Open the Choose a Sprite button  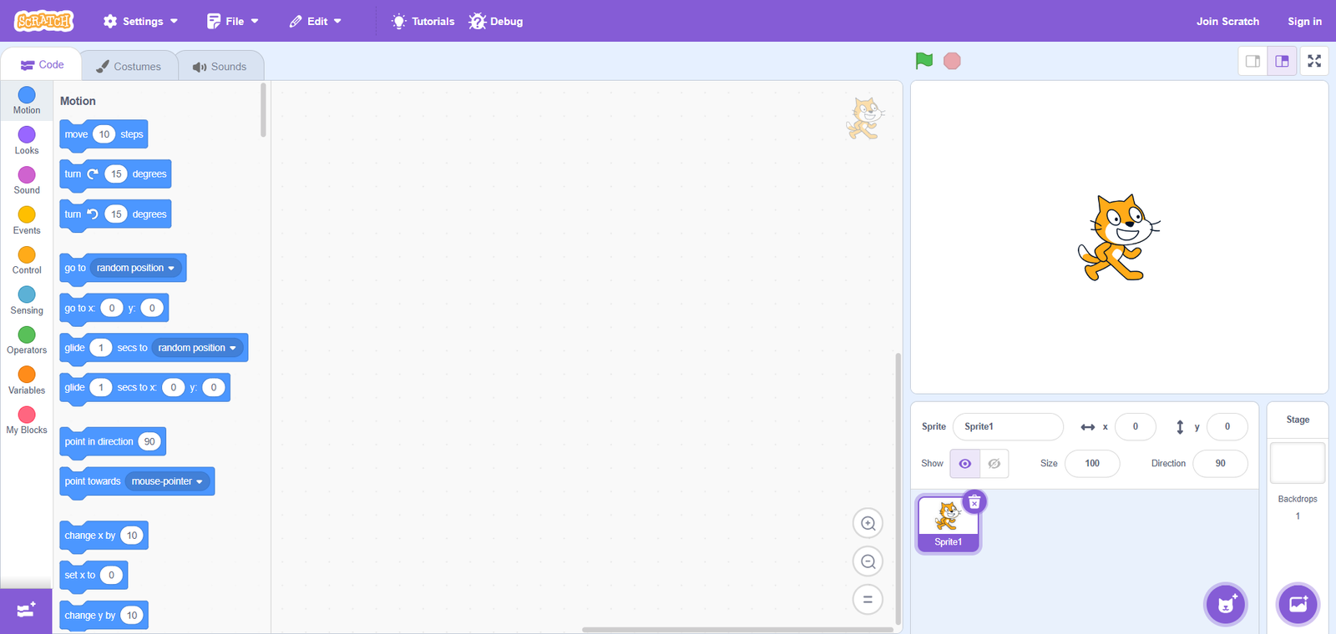pos(1225,604)
